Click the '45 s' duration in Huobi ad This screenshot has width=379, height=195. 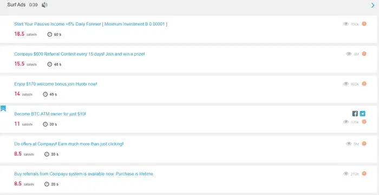coord(53,95)
